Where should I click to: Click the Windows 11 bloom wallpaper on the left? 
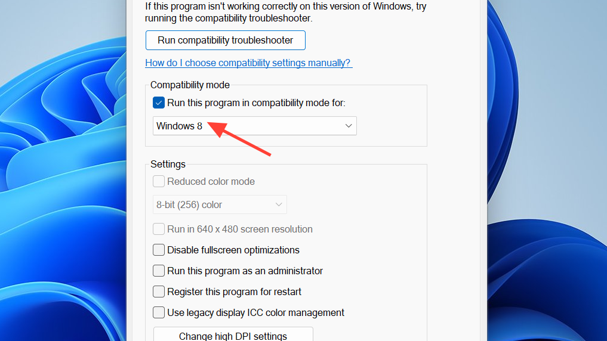click(x=63, y=170)
